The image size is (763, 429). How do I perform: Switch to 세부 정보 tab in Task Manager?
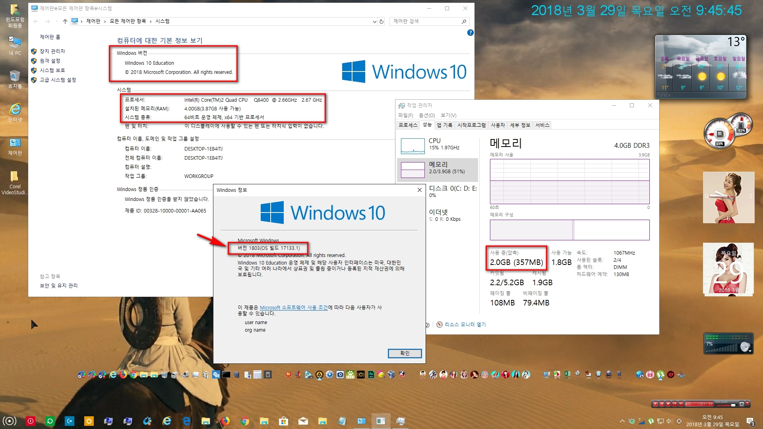520,125
